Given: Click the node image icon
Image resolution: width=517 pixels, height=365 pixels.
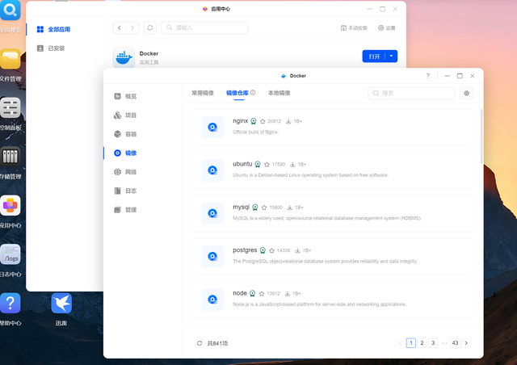Looking at the screenshot, I should [212, 300].
